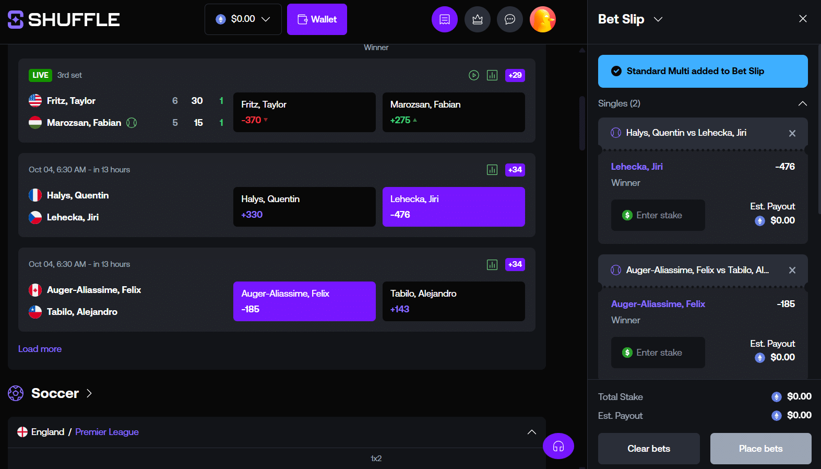821x469 pixels.
Task: Open the balance currency dropdown
Action: point(243,19)
